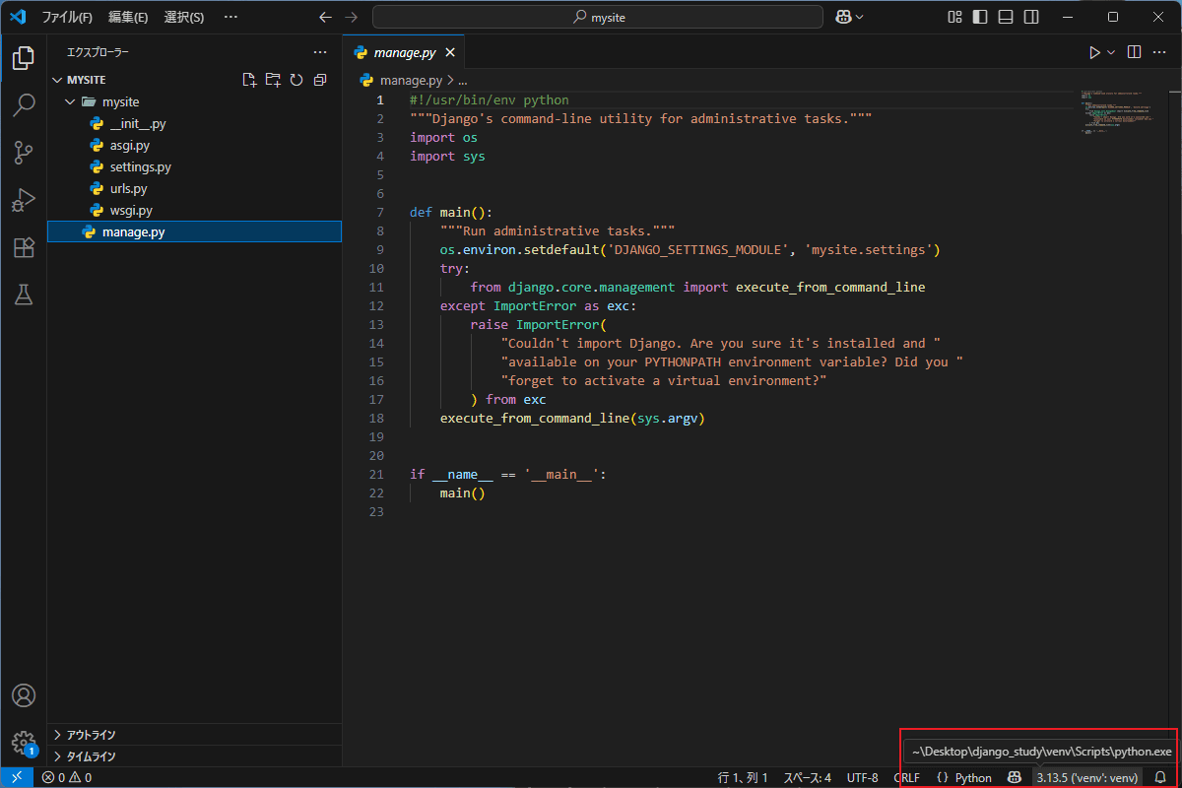Open the Explorer view in activity bar
Image resolution: width=1182 pixels, height=788 pixels.
tap(24, 59)
